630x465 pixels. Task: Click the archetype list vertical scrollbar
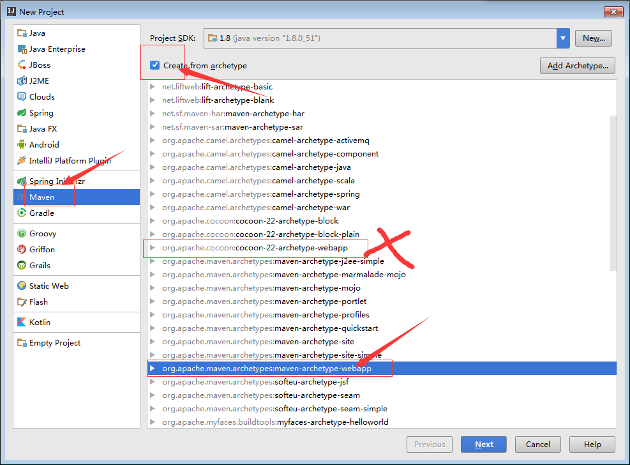tap(613, 193)
